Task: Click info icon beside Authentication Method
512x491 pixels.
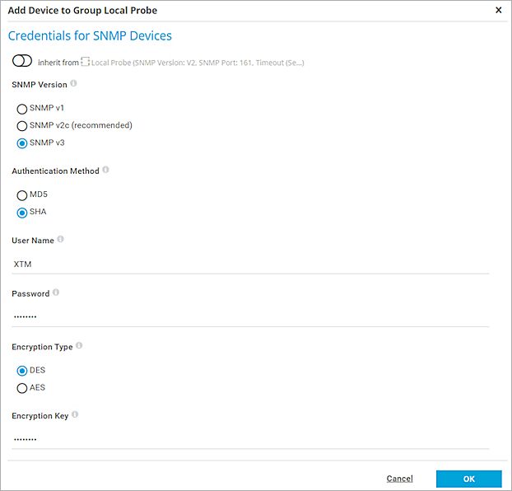Action: [106, 171]
